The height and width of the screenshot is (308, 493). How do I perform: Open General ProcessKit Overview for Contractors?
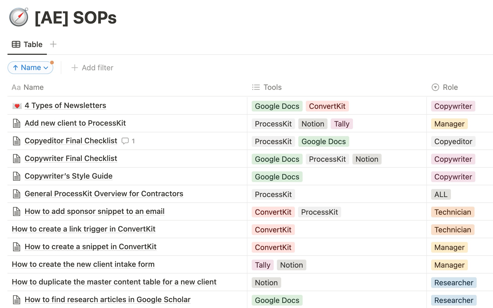tap(104, 194)
